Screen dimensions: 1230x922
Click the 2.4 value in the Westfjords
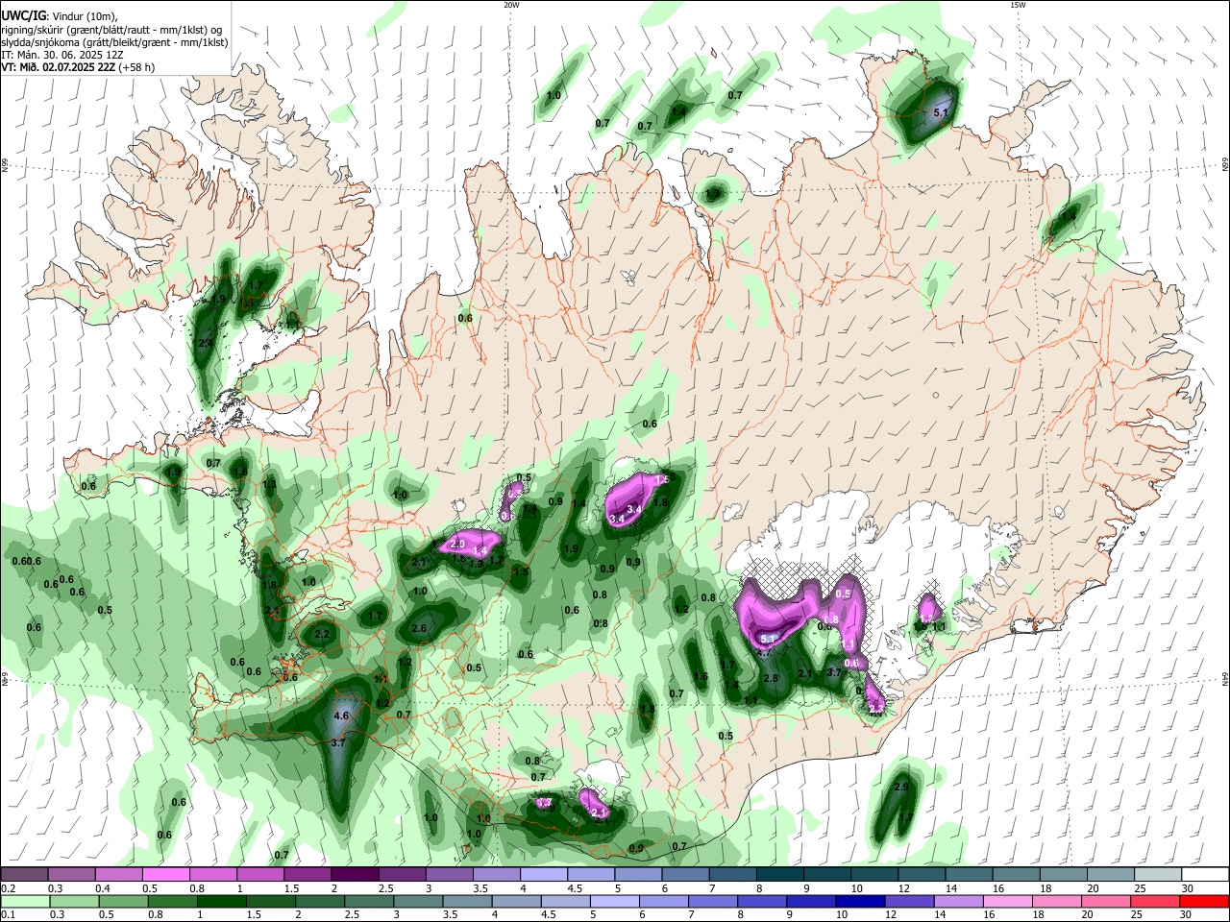coord(206,343)
